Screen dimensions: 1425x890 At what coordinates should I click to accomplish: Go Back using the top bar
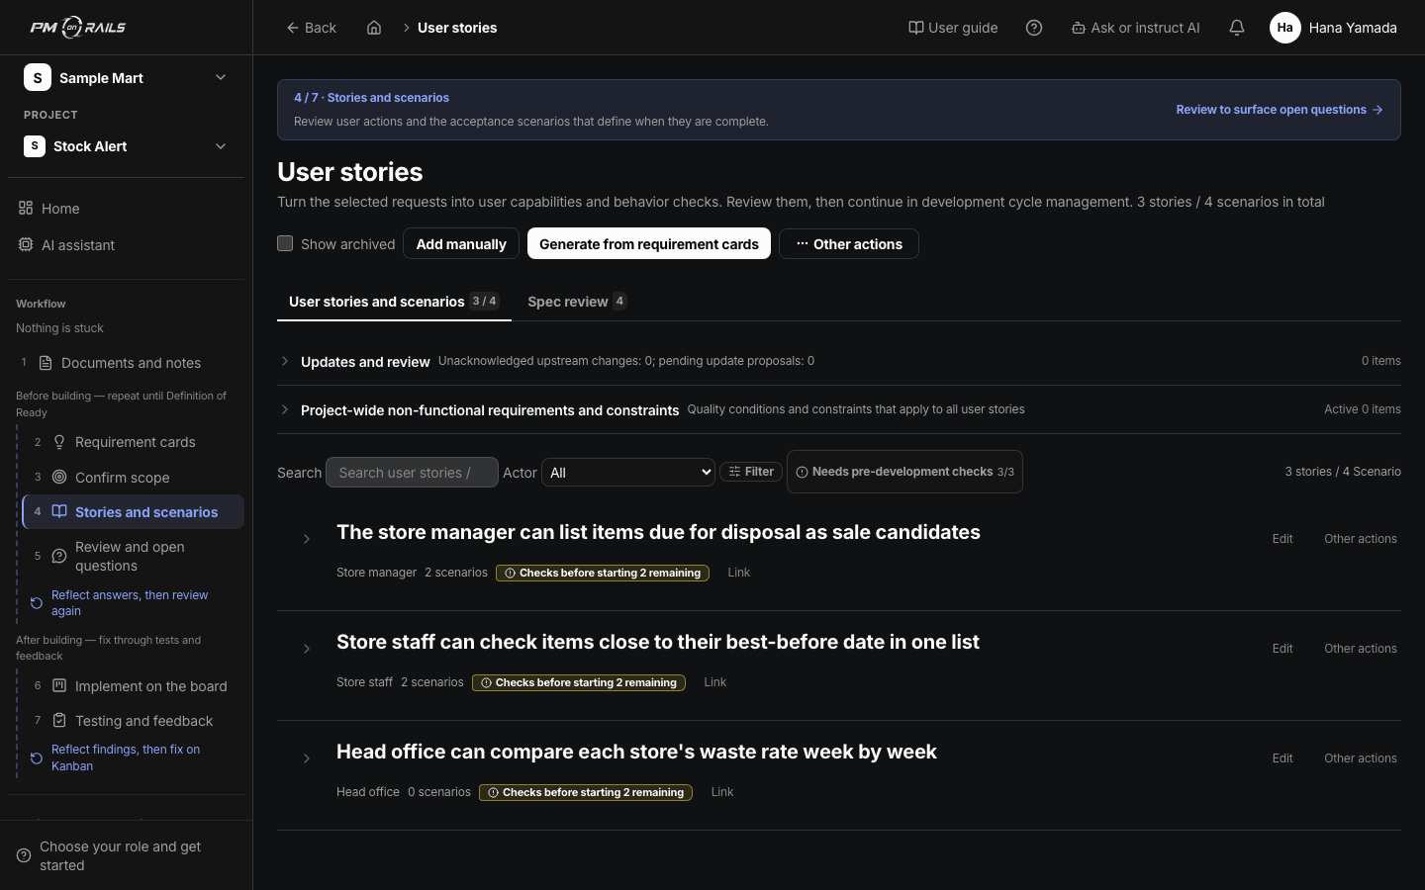pos(312,28)
